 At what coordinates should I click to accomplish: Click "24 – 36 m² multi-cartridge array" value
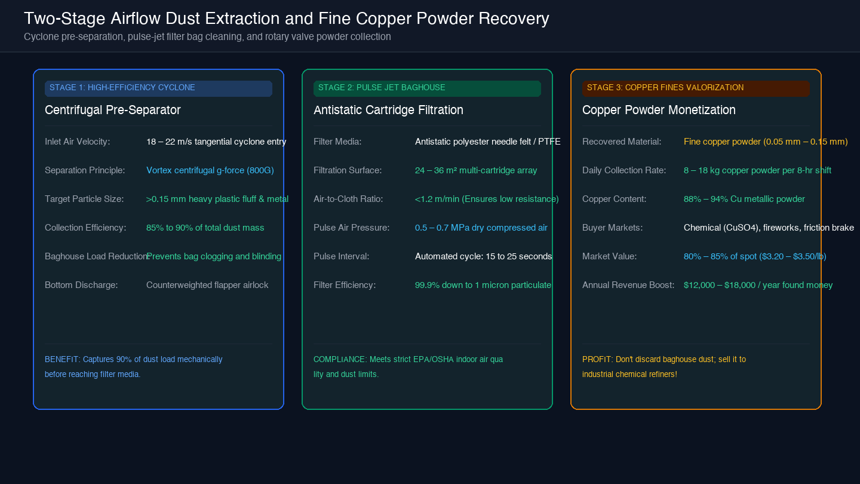(x=476, y=170)
